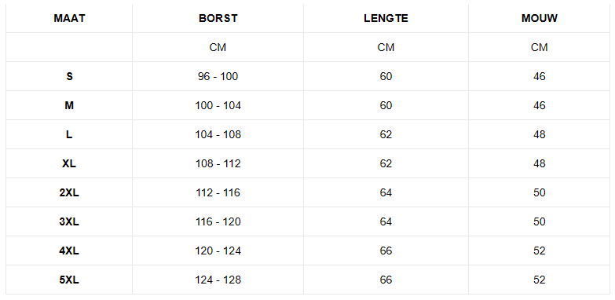615x300 pixels.
Task: Click the chest value 124 - 128
Action: [x=218, y=280]
